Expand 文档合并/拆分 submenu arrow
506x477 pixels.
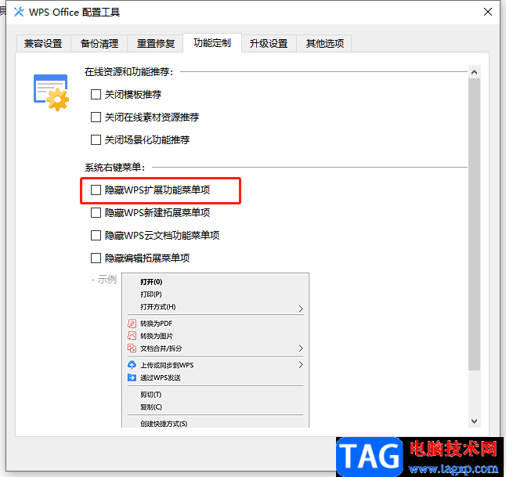[x=301, y=349]
